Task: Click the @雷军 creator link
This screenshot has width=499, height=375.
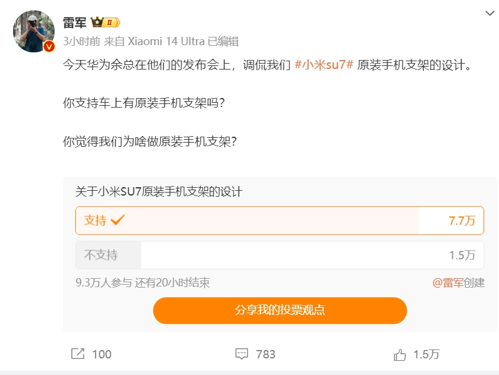Action: click(448, 283)
